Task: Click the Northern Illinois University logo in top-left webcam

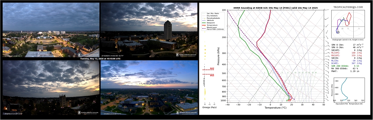Action: pyautogui.click(x=88, y=55)
